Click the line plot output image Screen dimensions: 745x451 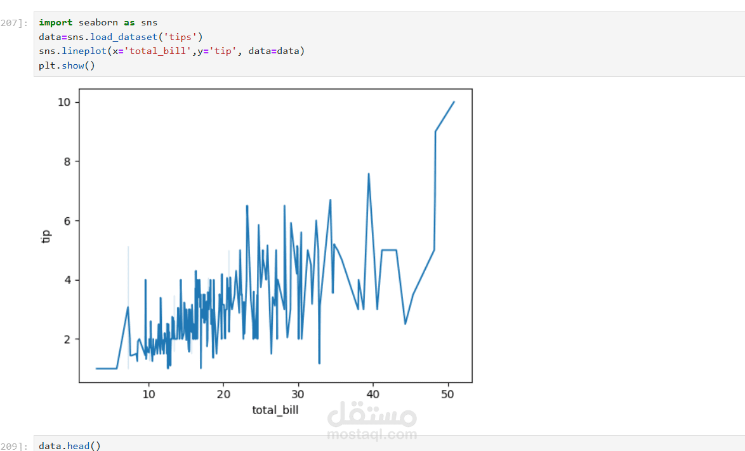(x=256, y=252)
